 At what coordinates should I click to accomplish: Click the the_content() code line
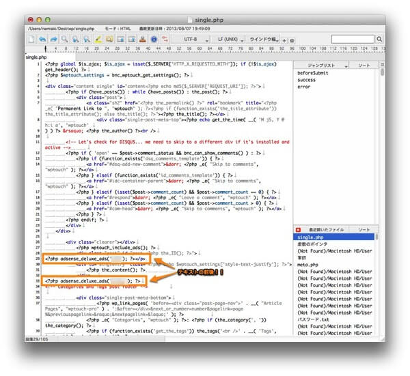click(x=116, y=270)
